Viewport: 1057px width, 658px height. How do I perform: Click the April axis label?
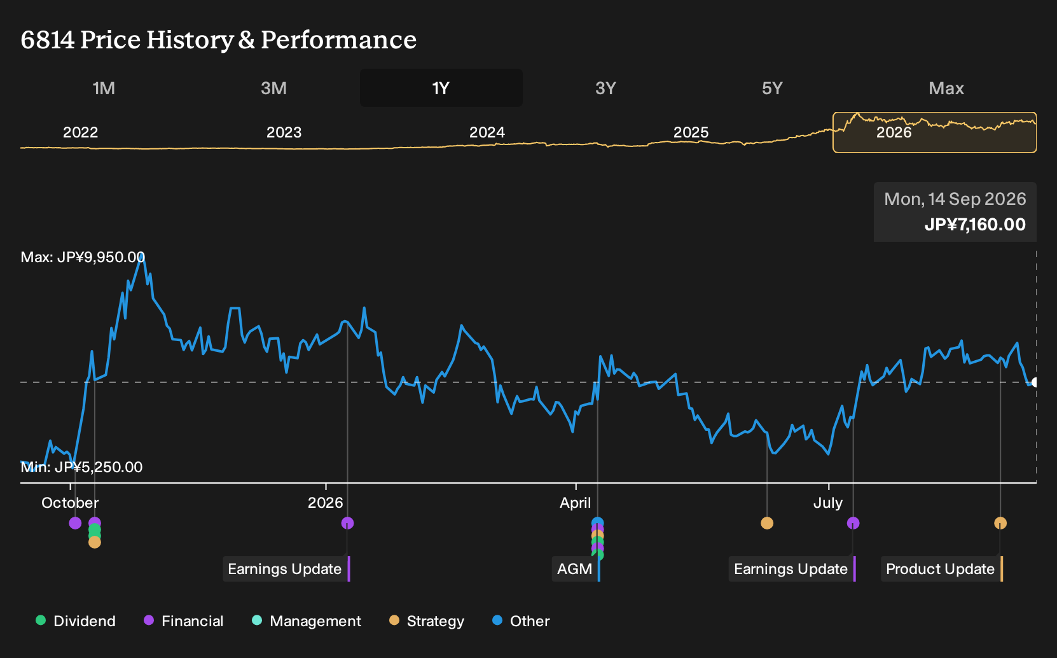tap(576, 503)
